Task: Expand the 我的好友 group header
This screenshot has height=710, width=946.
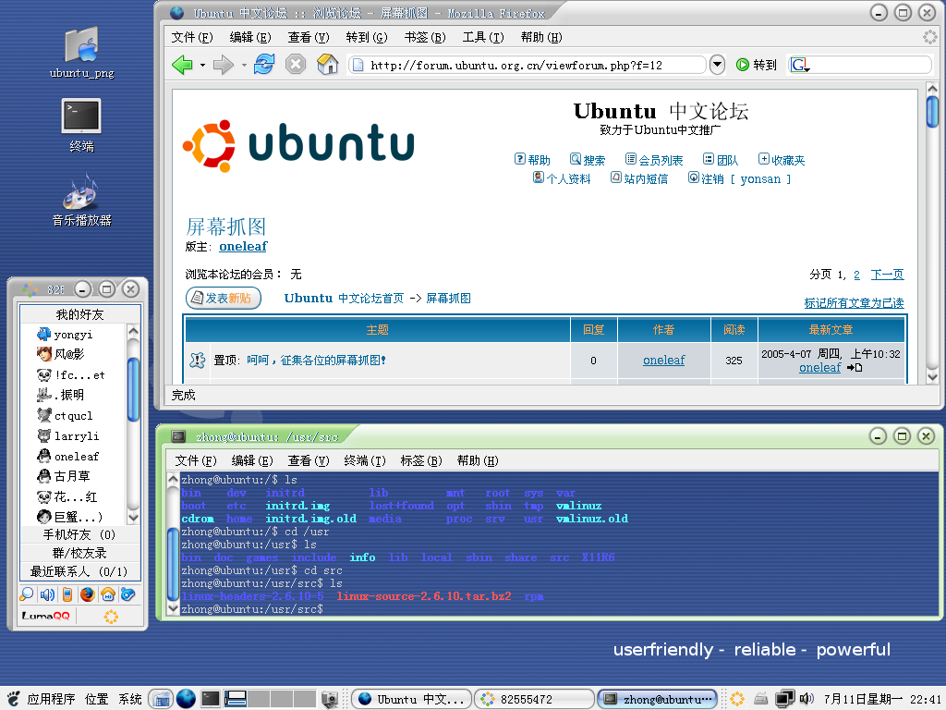Action: [x=80, y=314]
